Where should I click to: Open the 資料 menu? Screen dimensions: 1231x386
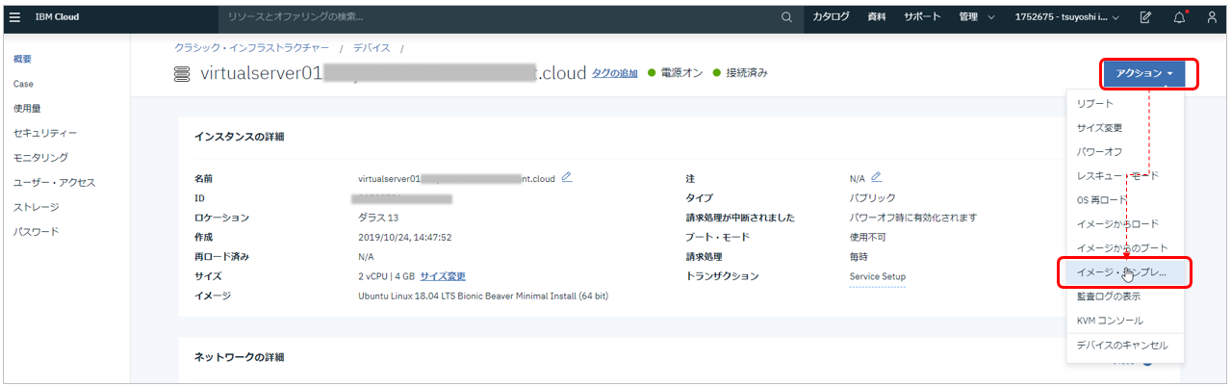(877, 17)
